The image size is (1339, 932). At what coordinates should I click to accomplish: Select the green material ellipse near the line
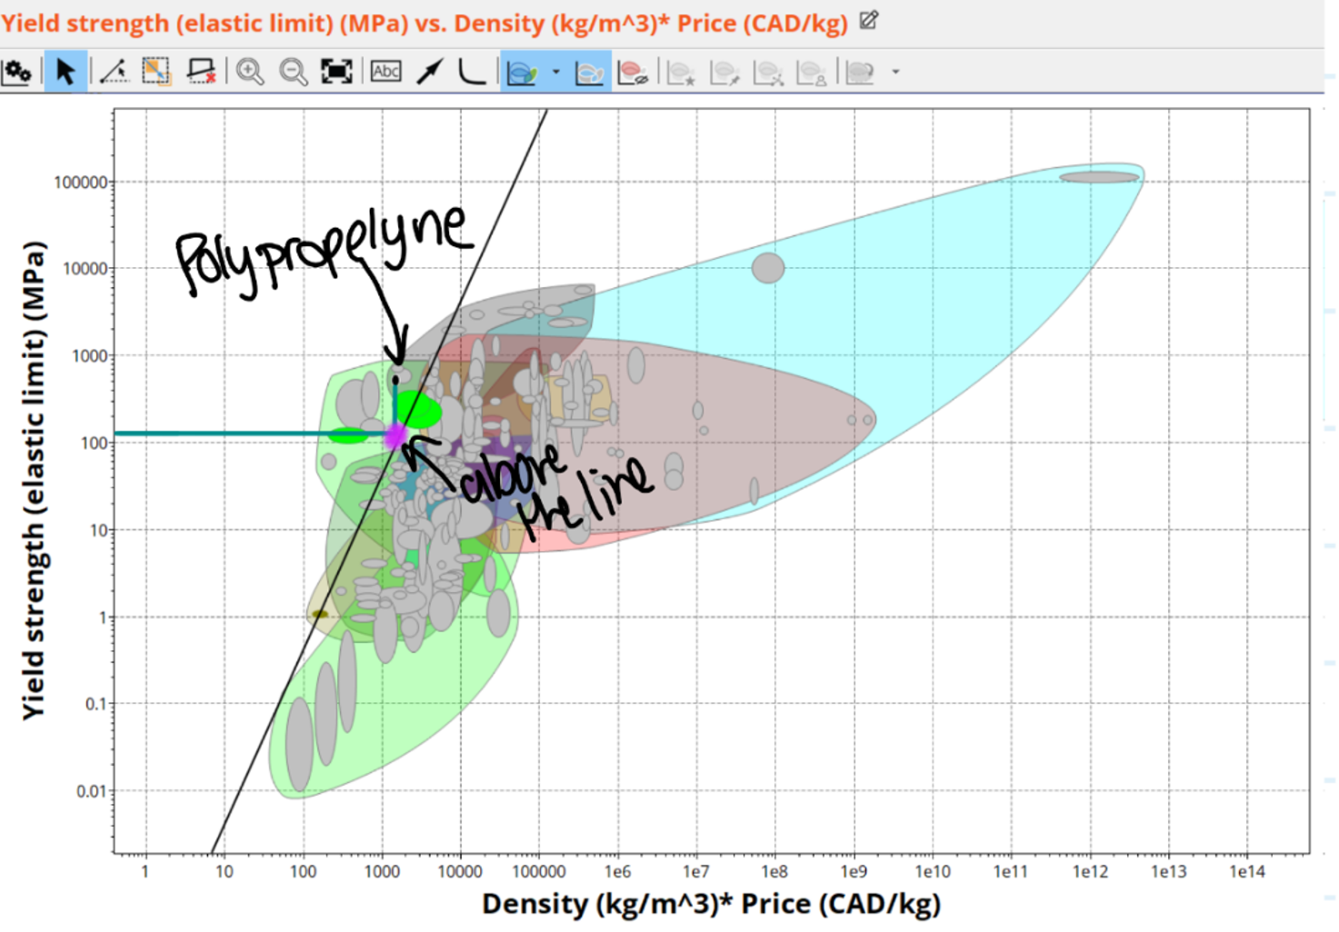(420, 411)
